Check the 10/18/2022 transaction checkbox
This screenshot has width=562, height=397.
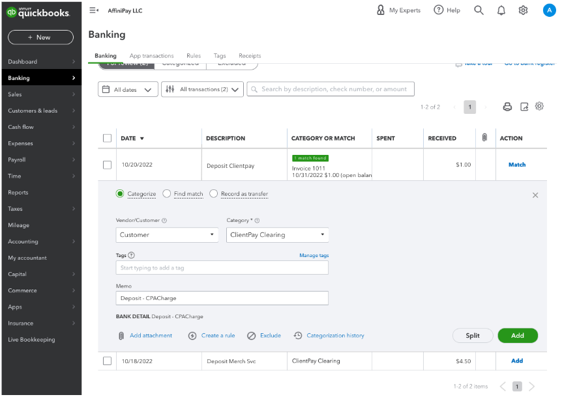tap(107, 361)
